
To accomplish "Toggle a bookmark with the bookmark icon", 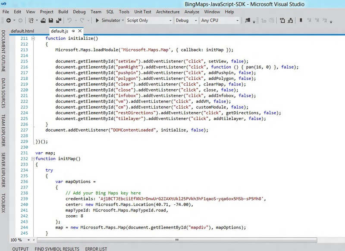I will tap(300, 20).
